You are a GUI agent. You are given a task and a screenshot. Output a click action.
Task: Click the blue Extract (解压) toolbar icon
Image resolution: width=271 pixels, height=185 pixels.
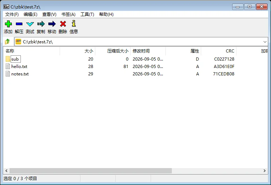click(x=19, y=24)
